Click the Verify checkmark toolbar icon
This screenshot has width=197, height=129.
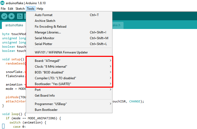pos(4,16)
